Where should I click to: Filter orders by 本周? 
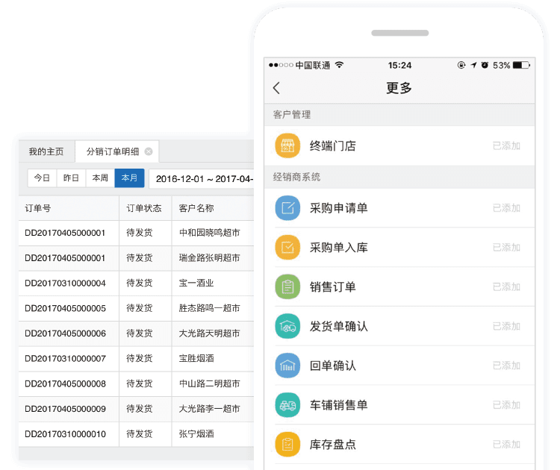[100, 178]
